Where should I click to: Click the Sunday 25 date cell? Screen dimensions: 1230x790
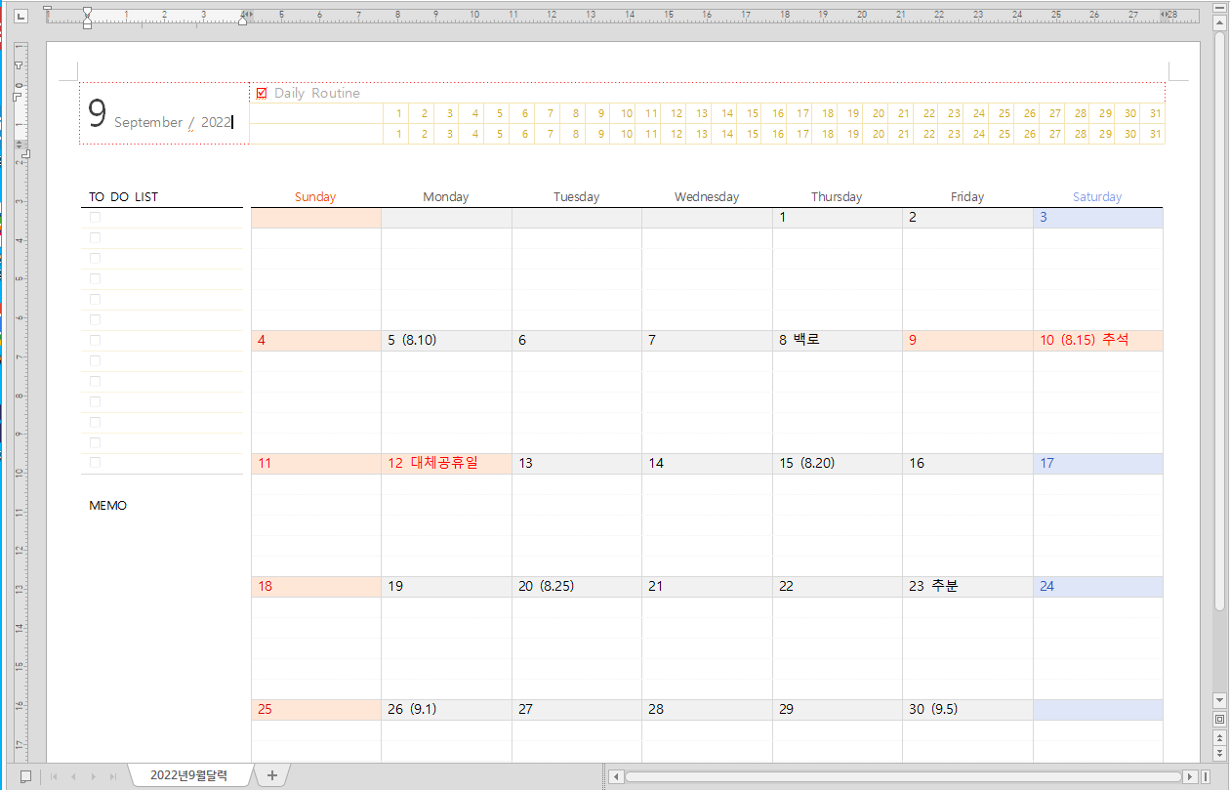[x=316, y=710]
